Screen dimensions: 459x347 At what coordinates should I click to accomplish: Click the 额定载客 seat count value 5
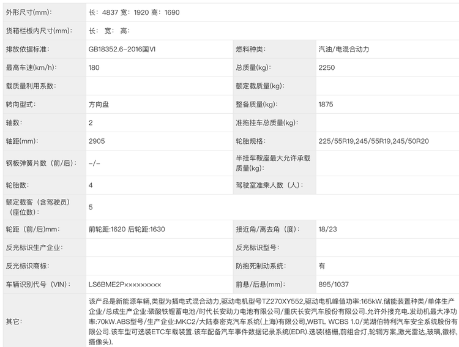91,207
